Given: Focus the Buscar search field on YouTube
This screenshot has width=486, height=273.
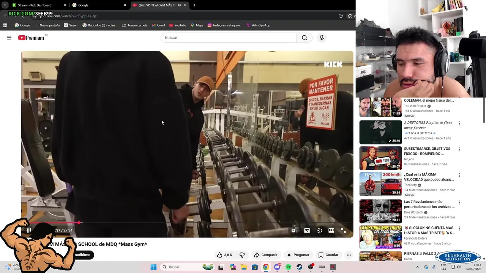Looking at the screenshot, I should (229, 38).
